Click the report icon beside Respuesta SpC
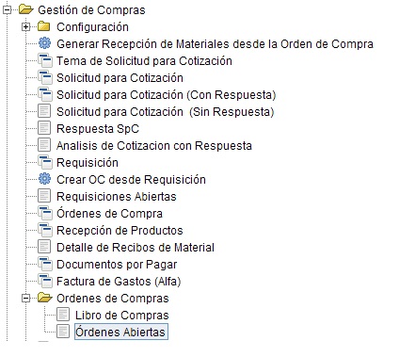Viewport: 399px width, 357px height. click(x=44, y=128)
